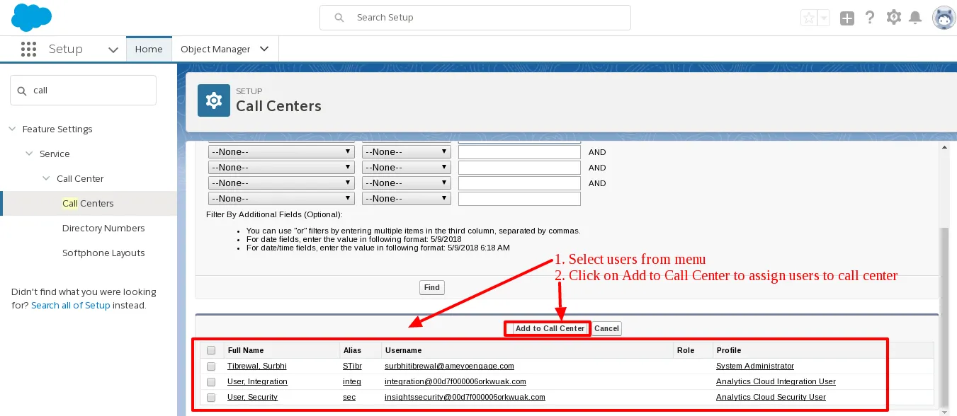
Task: Click the vertical scrollbar of the page
Action: point(944,276)
